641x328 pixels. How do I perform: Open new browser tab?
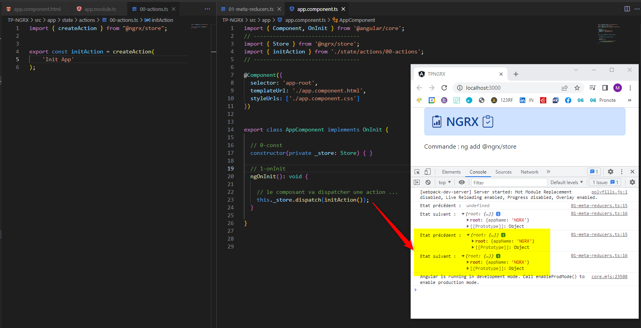pyautogui.click(x=516, y=74)
